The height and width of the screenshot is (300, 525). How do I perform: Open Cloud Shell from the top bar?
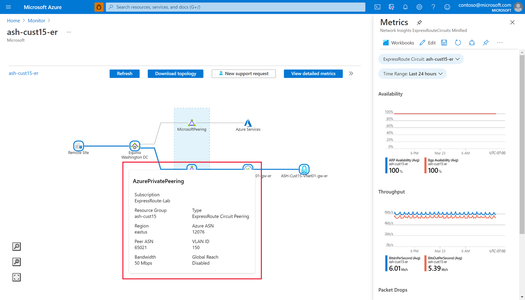click(377, 7)
